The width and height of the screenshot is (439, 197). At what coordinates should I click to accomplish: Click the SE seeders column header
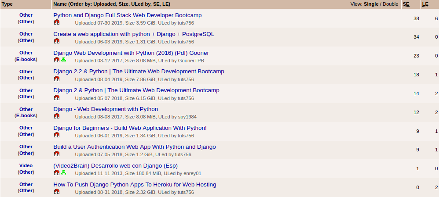click(406, 4)
